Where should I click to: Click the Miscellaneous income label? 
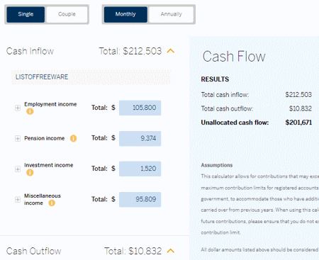pos(43,199)
